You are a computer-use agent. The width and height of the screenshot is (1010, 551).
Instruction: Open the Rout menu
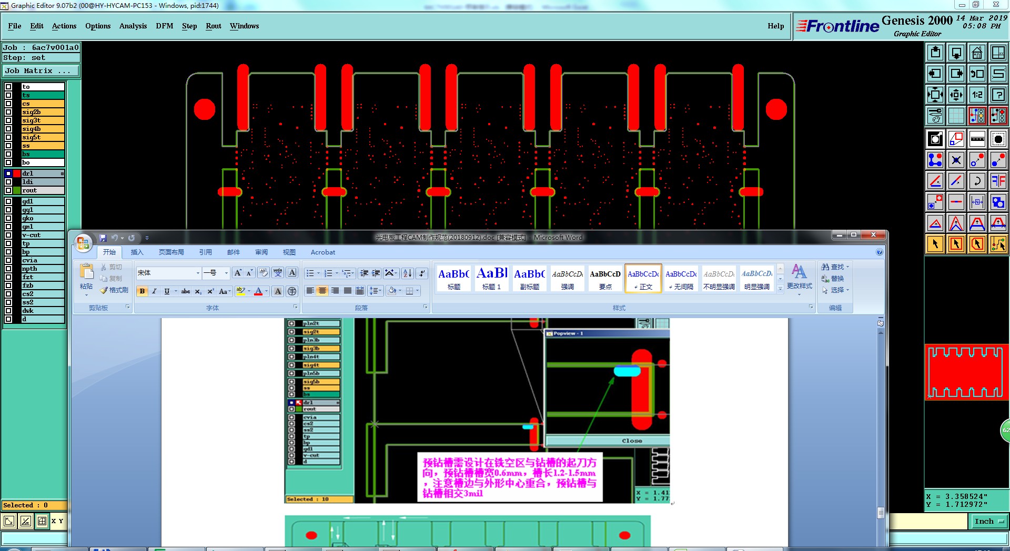(214, 26)
